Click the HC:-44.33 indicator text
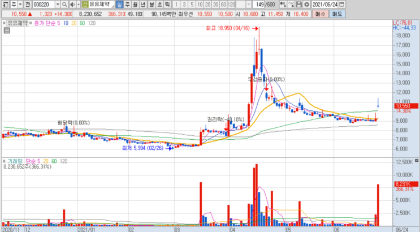This screenshot has height=232, width=420. (x=404, y=28)
